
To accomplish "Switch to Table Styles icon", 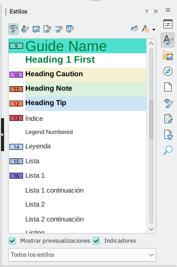I will tap(70, 29).
